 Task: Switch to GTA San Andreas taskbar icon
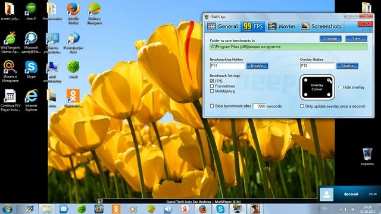coord(255,209)
